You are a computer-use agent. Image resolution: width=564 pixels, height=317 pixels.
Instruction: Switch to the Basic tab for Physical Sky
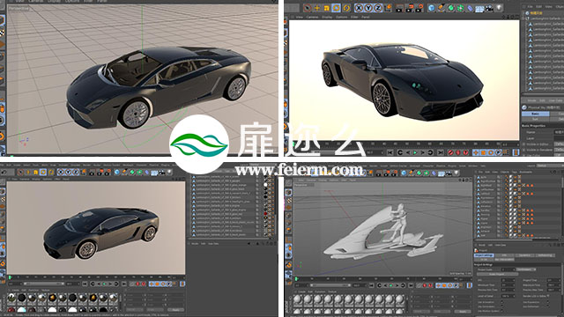[535, 114]
